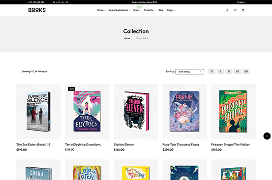The image size is (272, 180).
Task: Click the social links in top bar
Action: click(x=60, y=2)
